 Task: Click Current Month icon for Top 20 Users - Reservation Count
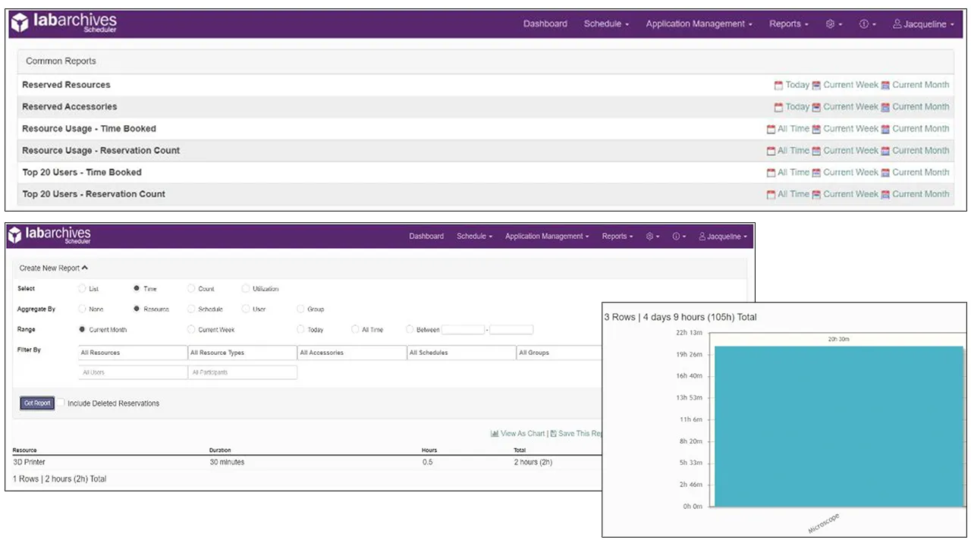(885, 195)
